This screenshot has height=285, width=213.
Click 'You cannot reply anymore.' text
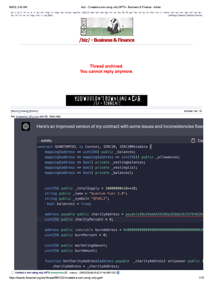pyautogui.click(x=106, y=72)
